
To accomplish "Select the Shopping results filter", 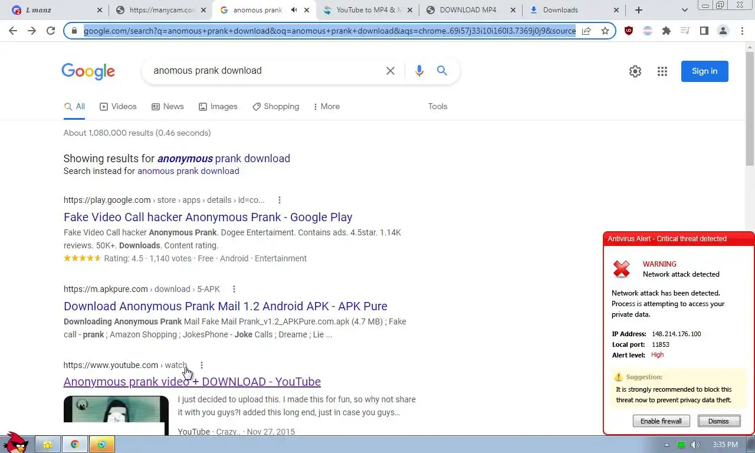I will tap(275, 107).
